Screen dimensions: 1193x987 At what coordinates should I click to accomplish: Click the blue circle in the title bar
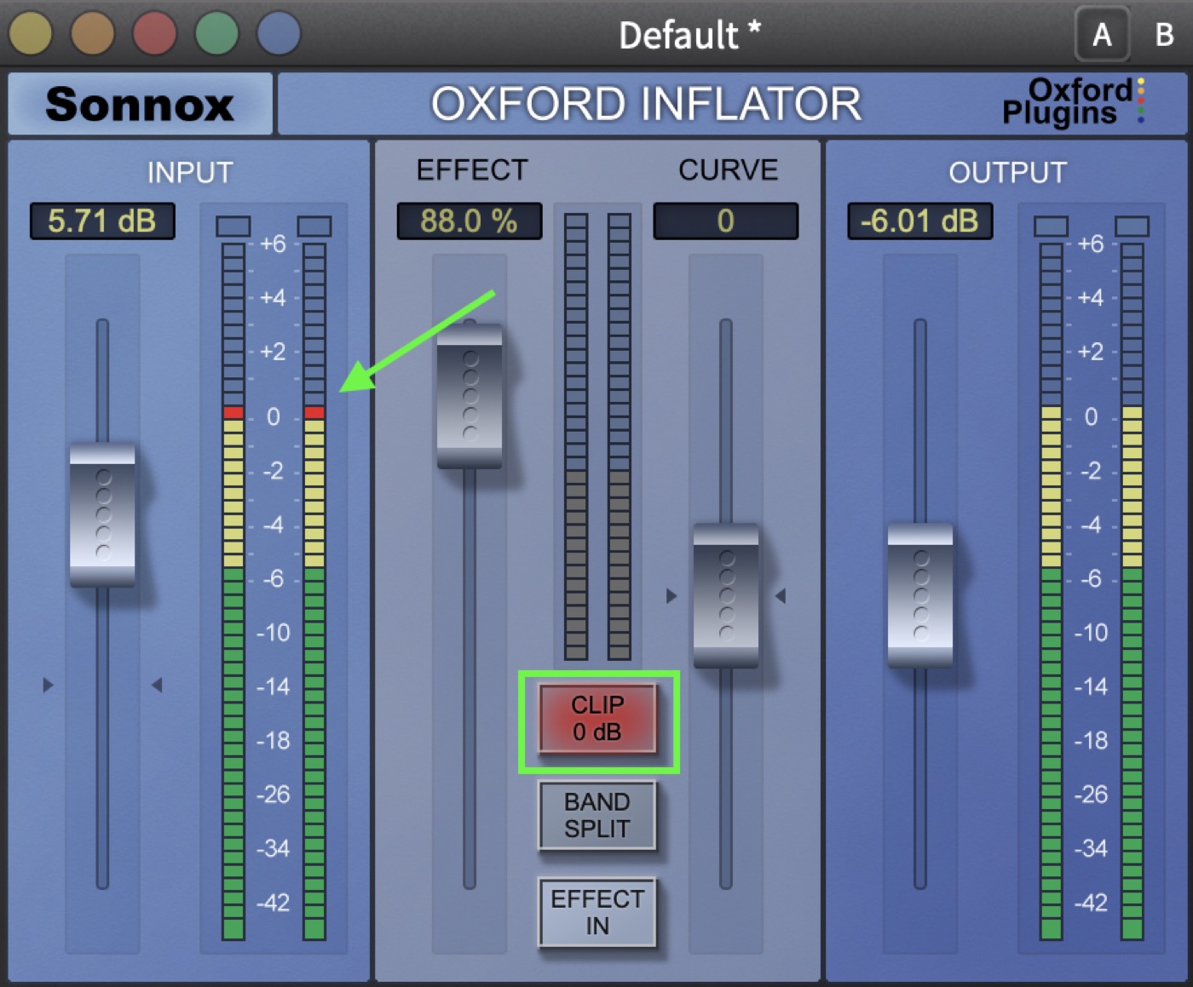coord(279,33)
